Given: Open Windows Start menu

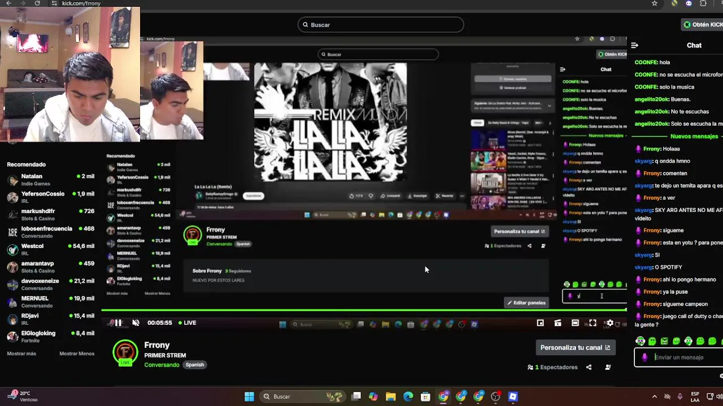Looking at the screenshot, I should pyautogui.click(x=249, y=396).
